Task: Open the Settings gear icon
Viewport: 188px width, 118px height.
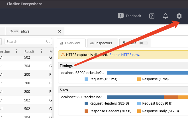Action: tap(179, 16)
